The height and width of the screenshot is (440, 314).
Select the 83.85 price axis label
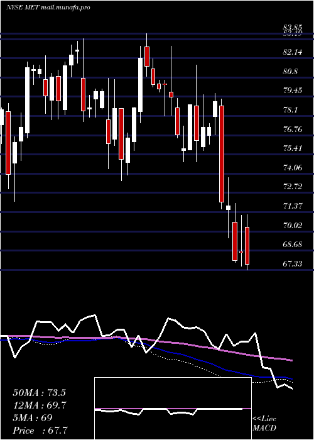(293, 28)
